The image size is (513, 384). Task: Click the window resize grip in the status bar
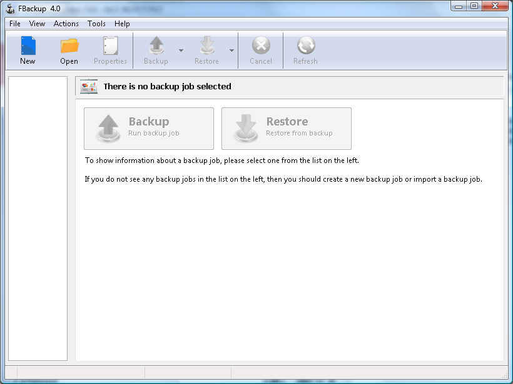click(x=504, y=375)
